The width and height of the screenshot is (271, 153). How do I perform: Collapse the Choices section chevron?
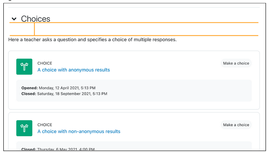(14, 18)
